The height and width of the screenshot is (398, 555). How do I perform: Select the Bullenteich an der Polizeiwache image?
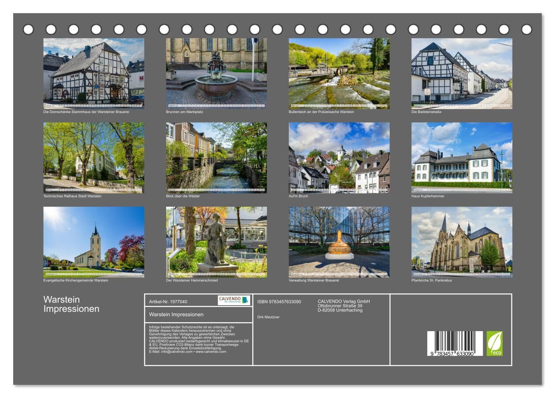(339, 73)
